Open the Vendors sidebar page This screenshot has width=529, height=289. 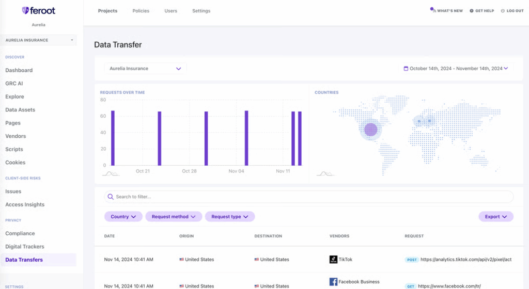[x=15, y=136]
